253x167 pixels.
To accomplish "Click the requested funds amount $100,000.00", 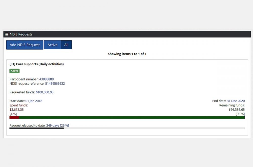I will 45,92.
